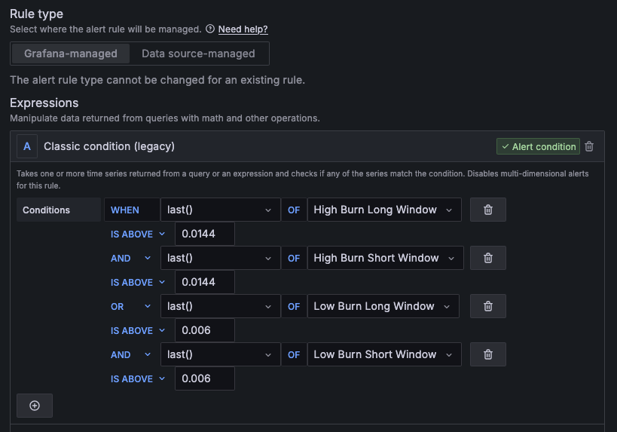Delete expression A using trash icon
This screenshot has width=617, height=432.
tap(589, 147)
